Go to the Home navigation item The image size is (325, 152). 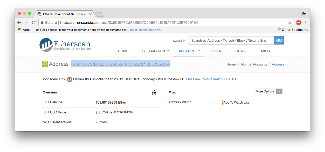[x=123, y=51]
